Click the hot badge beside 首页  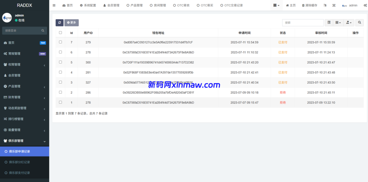[x=43, y=43]
